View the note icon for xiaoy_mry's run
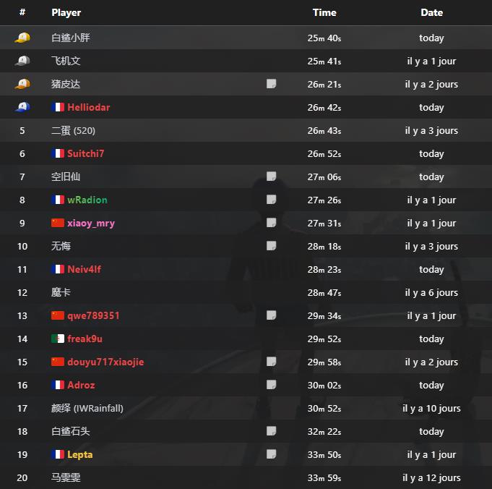The image size is (492, 489). (x=271, y=223)
